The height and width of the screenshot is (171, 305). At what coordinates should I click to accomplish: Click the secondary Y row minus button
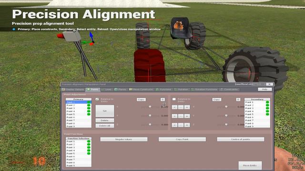coord(181,116)
